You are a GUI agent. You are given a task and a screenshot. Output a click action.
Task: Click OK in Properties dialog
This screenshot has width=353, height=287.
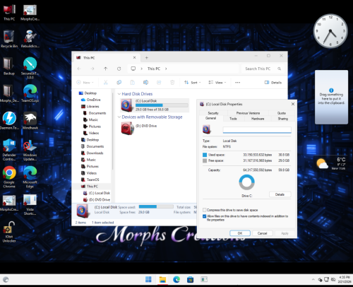pyautogui.click(x=240, y=233)
